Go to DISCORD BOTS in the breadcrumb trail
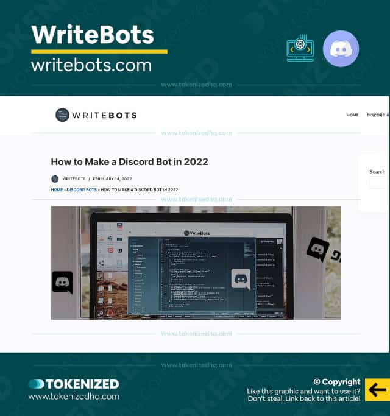 [x=82, y=189]
